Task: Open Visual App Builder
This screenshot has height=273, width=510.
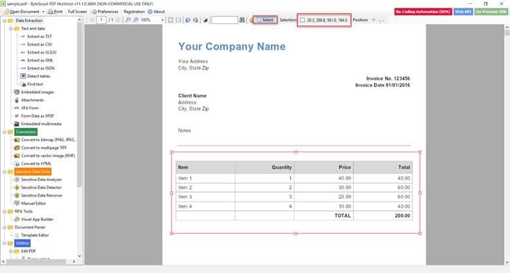Action: [37, 219]
